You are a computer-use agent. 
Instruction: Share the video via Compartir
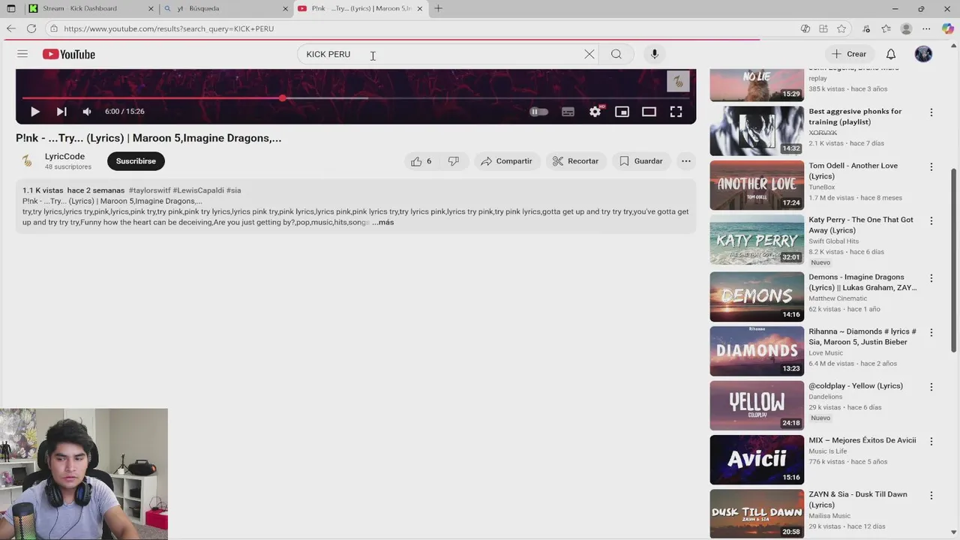[506, 161]
